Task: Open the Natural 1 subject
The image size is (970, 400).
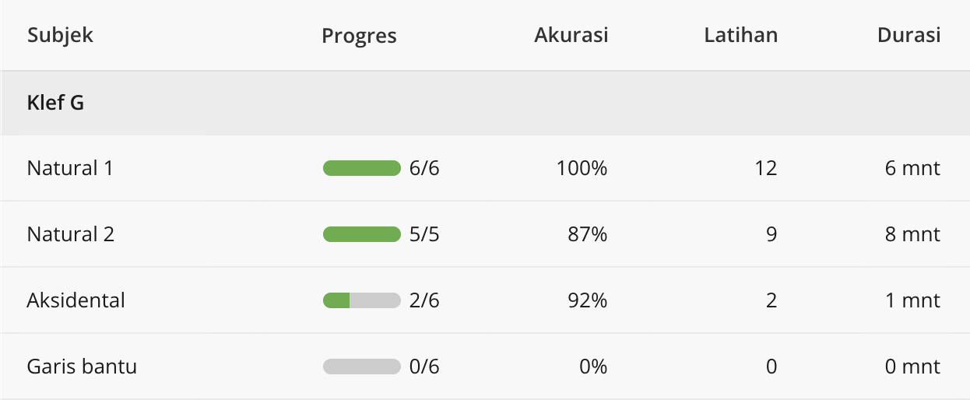Action: pyautogui.click(x=70, y=168)
